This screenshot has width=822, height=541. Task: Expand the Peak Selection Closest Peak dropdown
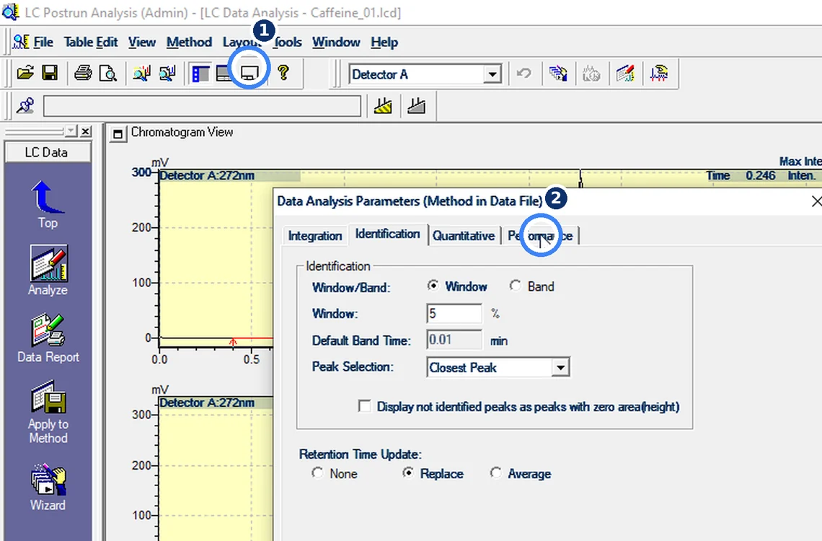click(x=560, y=367)
